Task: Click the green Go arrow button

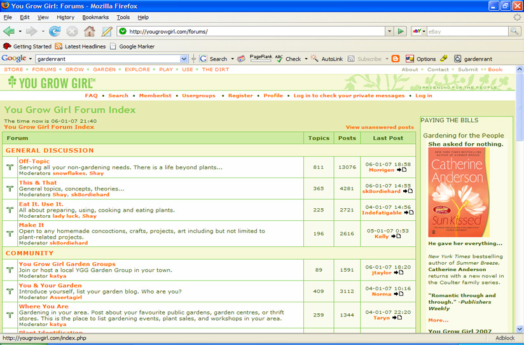Action: [x=400, y=31]
